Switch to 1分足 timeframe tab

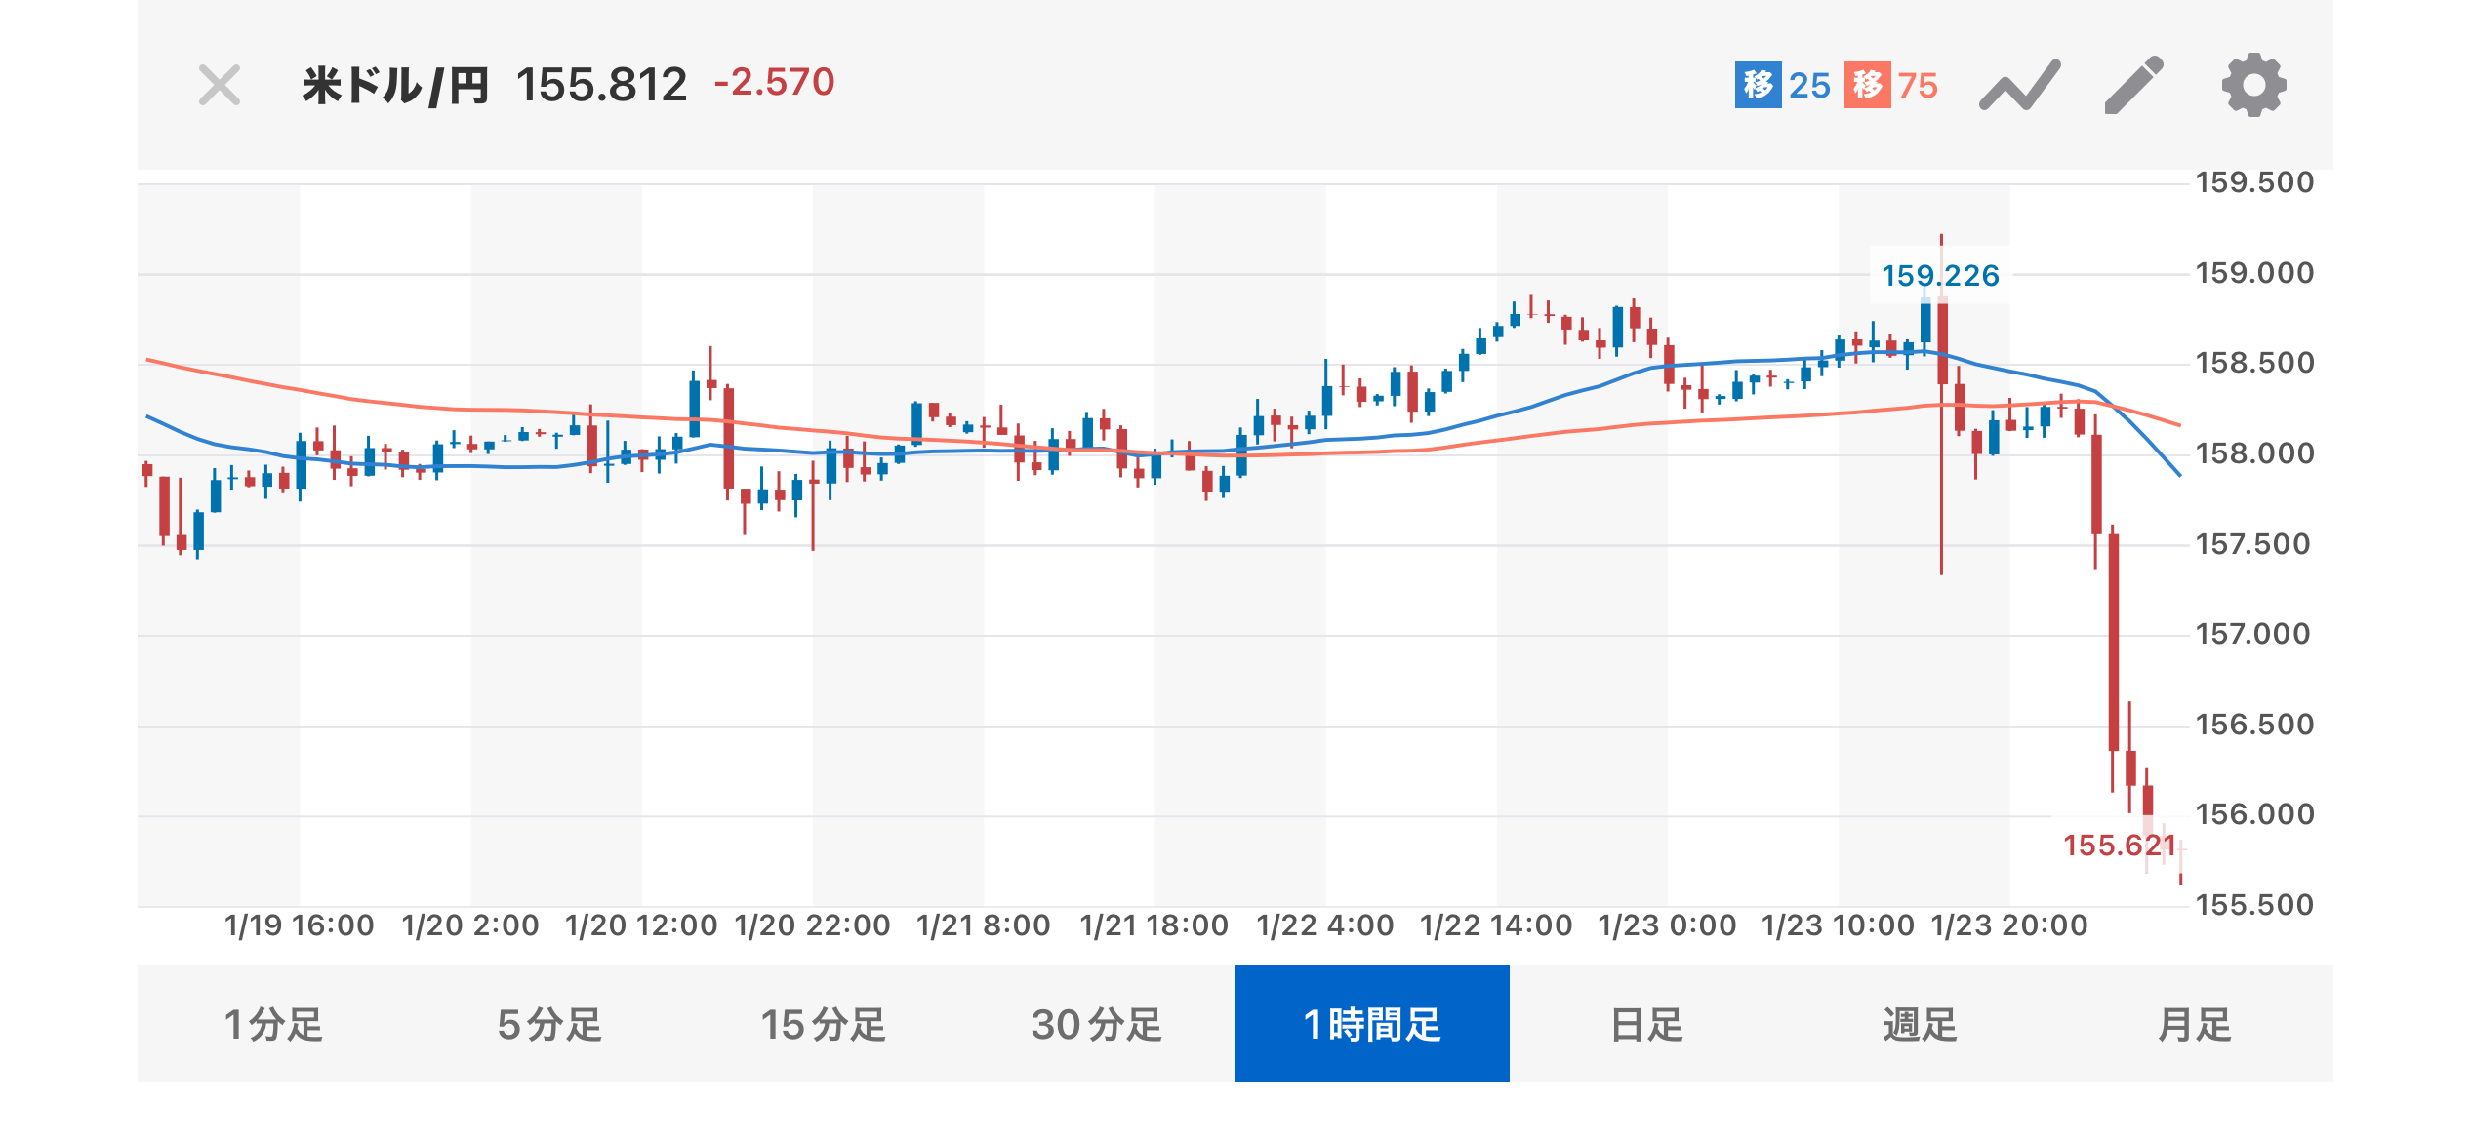[x=273, y=1025]
